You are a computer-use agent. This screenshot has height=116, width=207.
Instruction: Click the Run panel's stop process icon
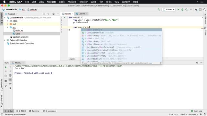pyautogui.click(x=6, y=71)
